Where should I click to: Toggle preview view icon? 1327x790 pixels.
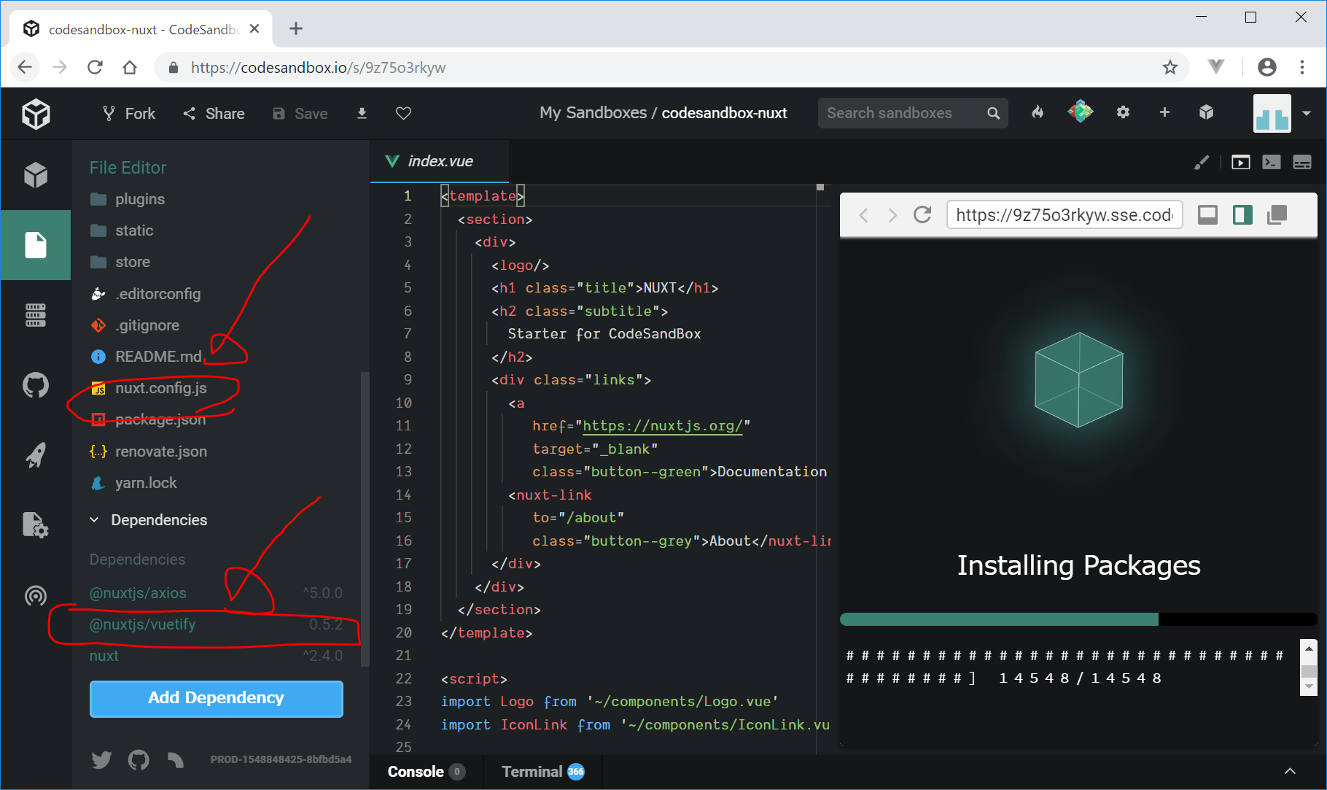(1240, 162)
